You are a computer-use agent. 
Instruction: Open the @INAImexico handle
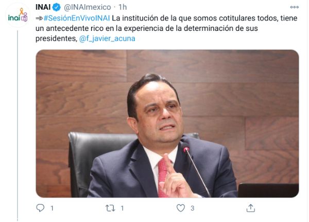pyautogui.click(x=88, y=7)
